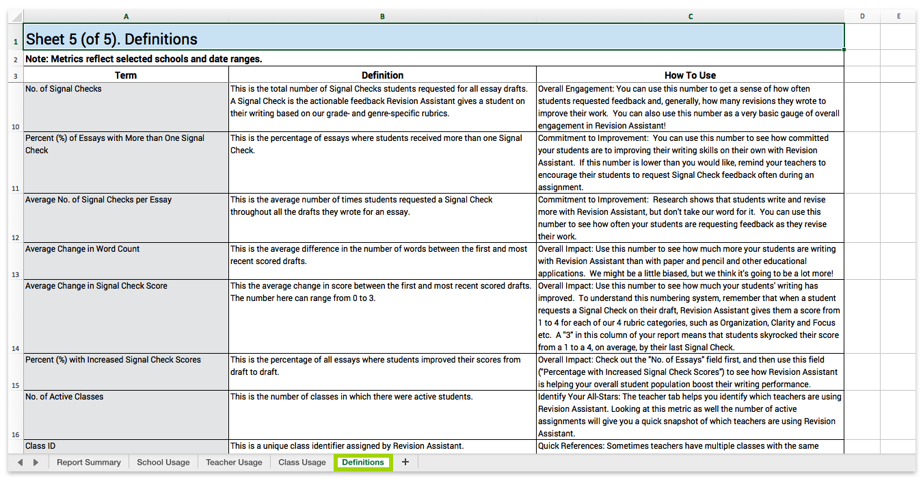This screenshot has height=483, width=923.
Task: Select row 2 header
Action: 15,58
